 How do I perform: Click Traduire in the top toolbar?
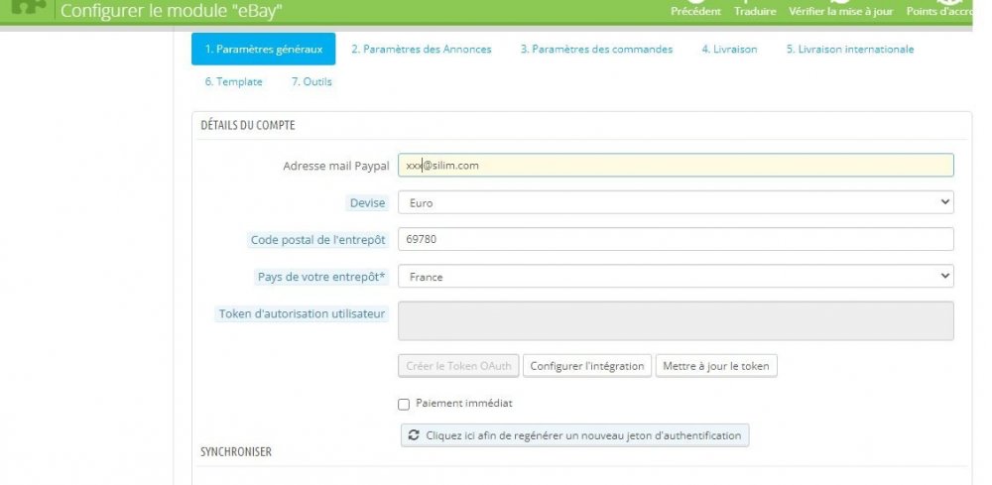(x=755, y=11)
